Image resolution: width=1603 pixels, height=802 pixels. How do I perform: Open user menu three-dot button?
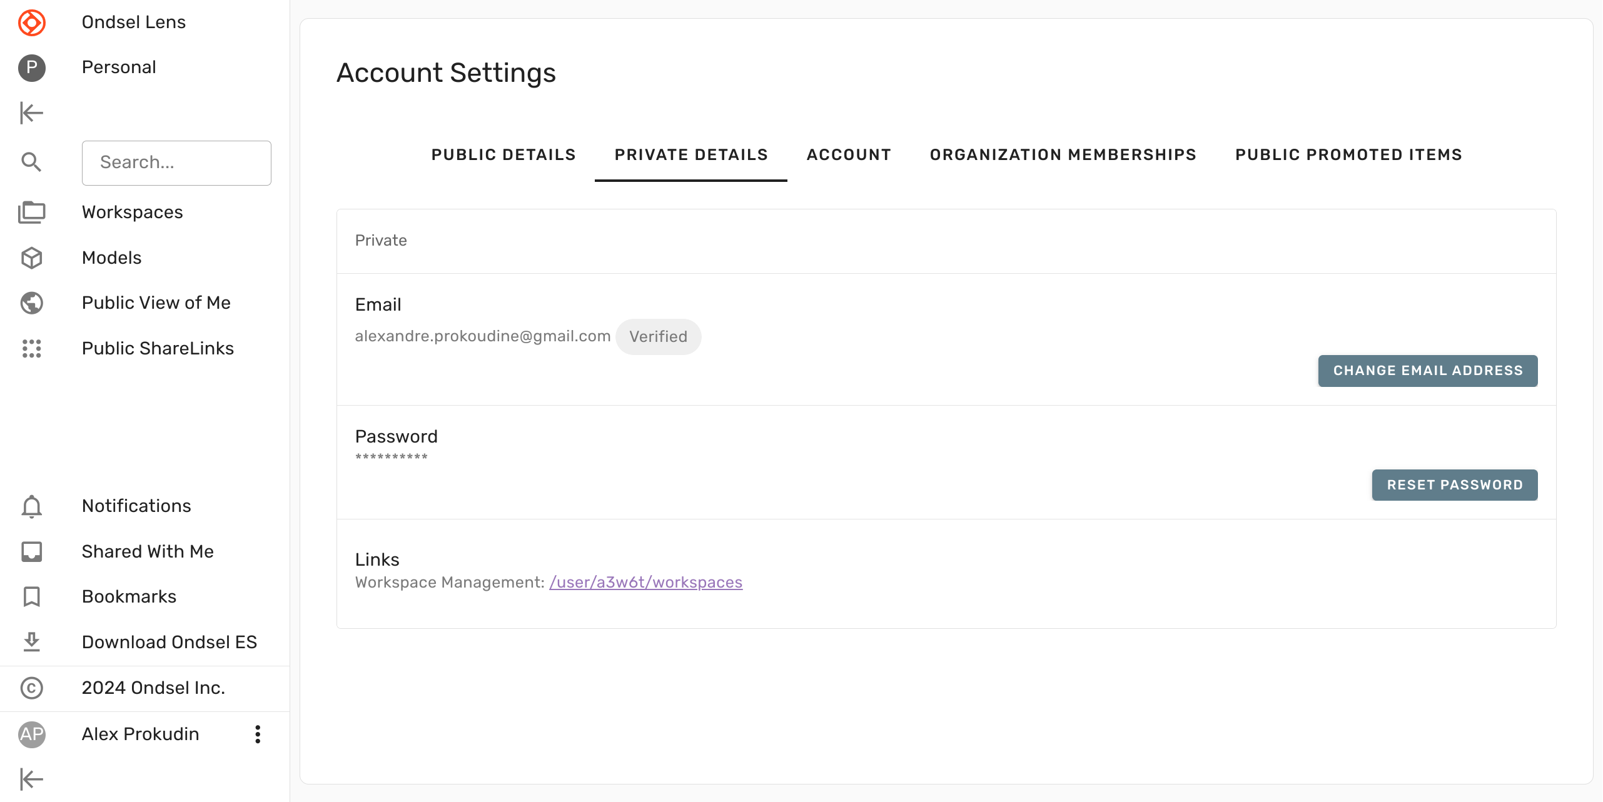257,734
